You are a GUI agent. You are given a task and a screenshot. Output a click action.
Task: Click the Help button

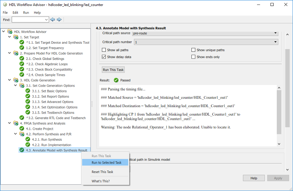pos(254,178)
